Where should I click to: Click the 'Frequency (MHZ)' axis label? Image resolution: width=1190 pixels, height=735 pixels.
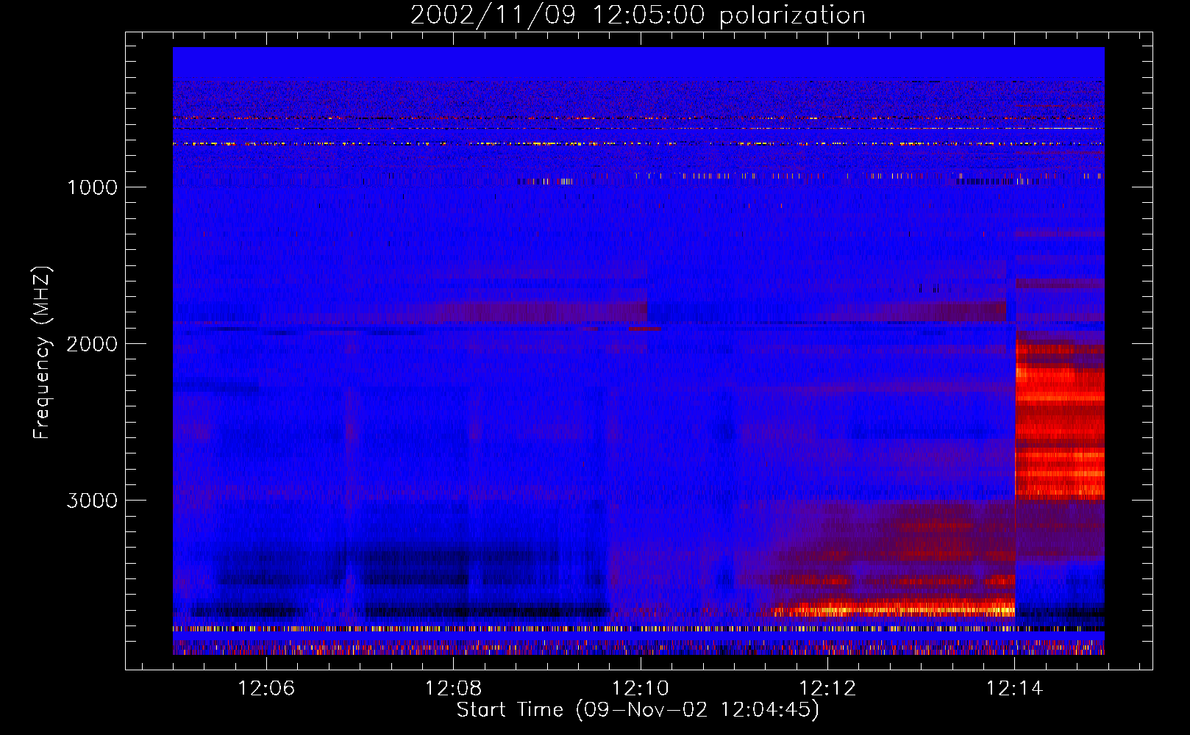(42, 353)
